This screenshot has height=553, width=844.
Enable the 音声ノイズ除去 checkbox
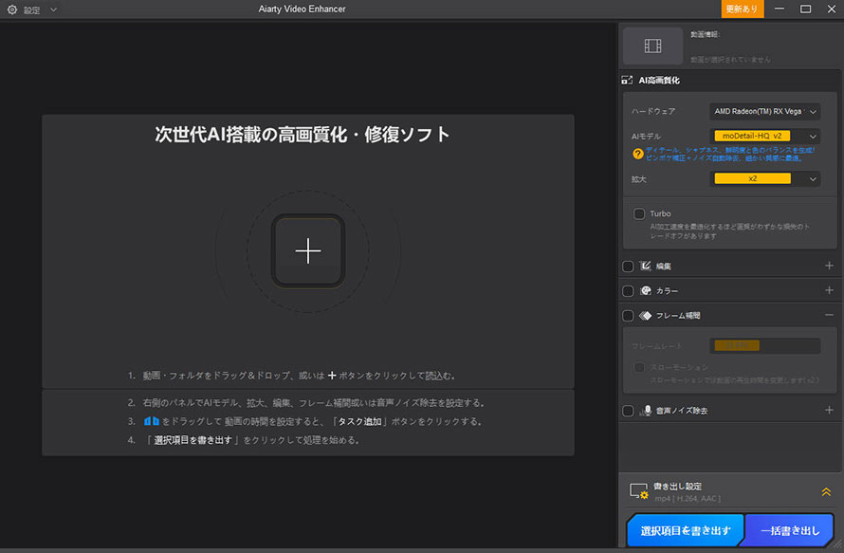pos(628,411)
